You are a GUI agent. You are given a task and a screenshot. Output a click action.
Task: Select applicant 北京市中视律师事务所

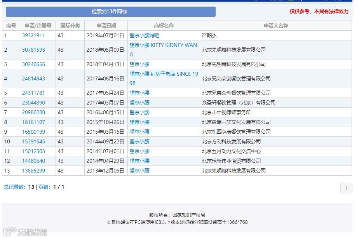pos(226,112)
